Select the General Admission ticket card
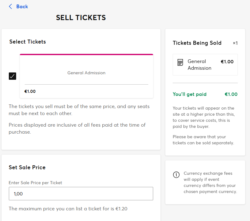Screen dimensions: 250x221 pyautogui.click(x=86, y=73)
